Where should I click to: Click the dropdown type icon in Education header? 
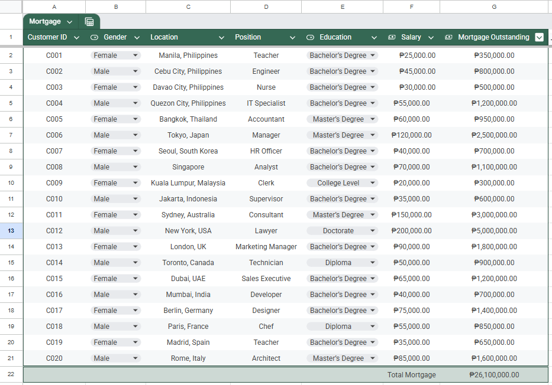tap(310, 37)
